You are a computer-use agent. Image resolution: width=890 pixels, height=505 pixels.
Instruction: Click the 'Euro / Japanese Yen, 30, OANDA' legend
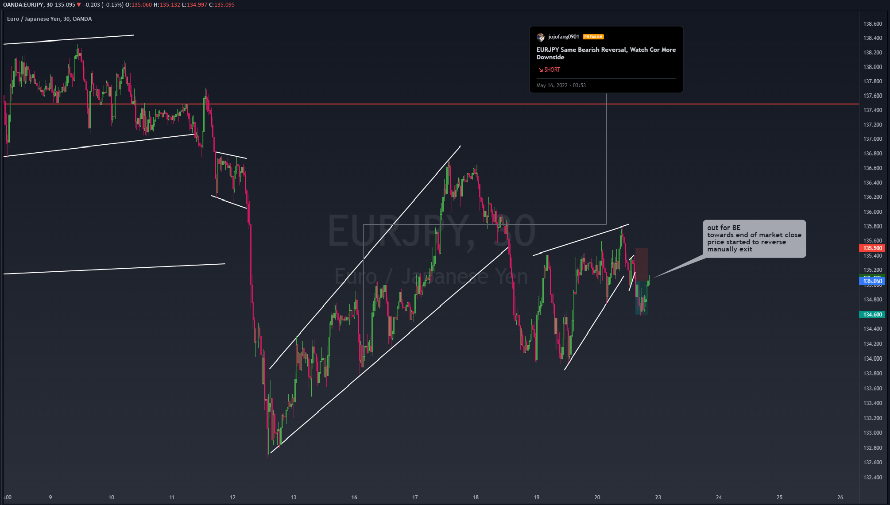tap(50, 19)
